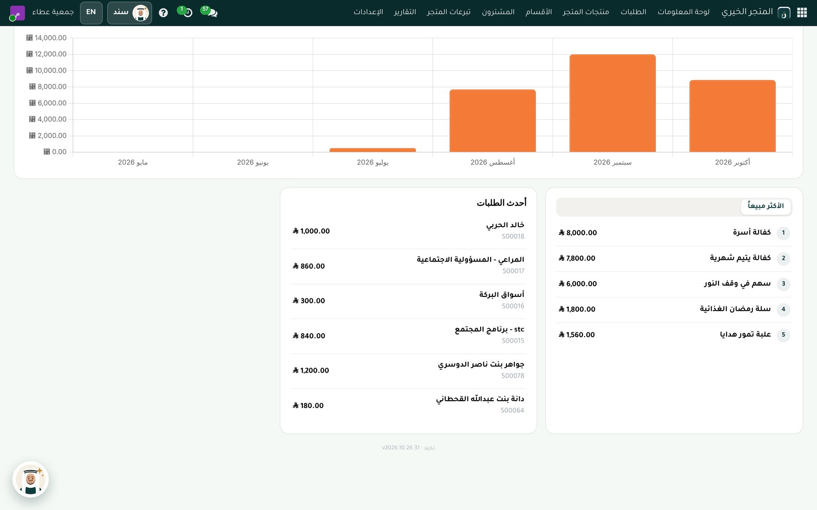Click order number S00078
This screenshot has height=510, width=817.
513,376
